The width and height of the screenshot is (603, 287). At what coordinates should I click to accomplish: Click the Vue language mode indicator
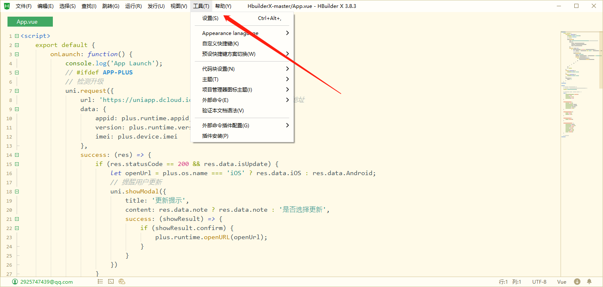[561, 282]
